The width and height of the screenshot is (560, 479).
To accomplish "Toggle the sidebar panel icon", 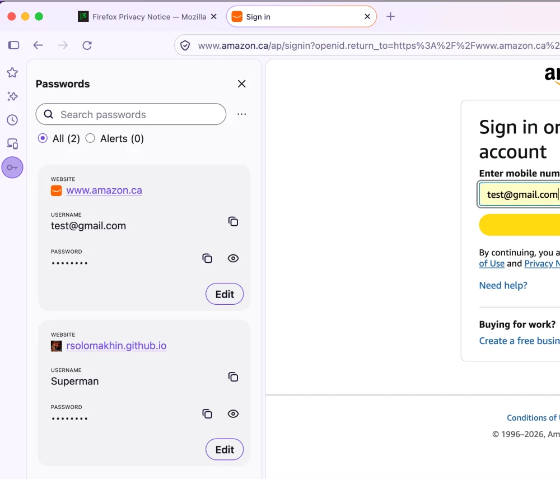I will click(x=13, y=45).
